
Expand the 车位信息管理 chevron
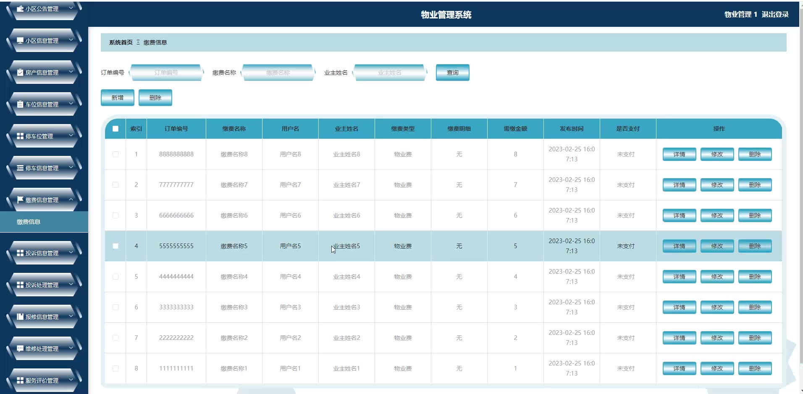click(x=71, y=104)
